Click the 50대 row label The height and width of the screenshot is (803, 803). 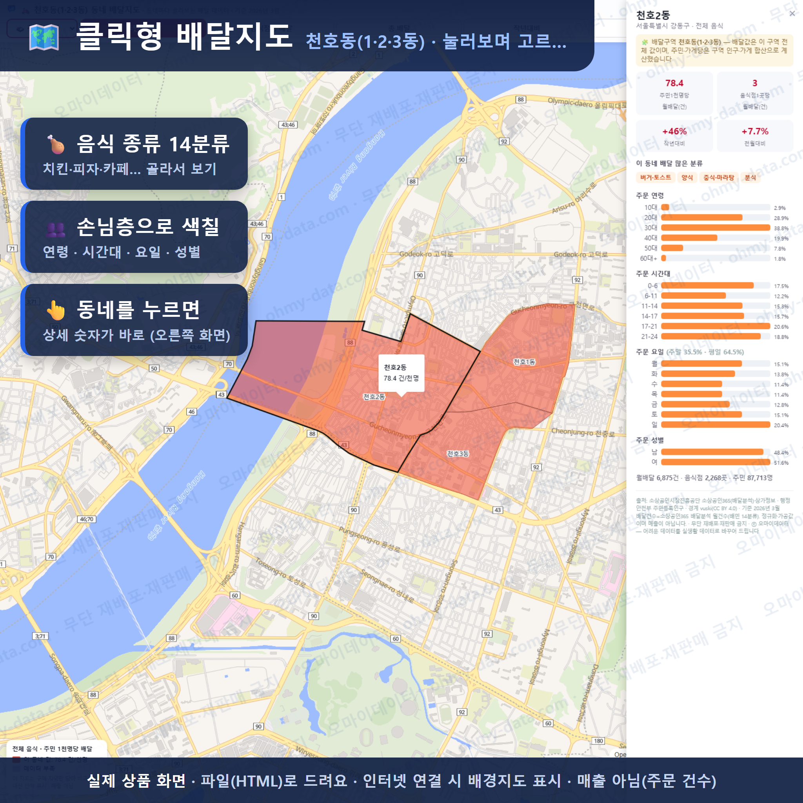pyautogui.click(x=650, y=248)
